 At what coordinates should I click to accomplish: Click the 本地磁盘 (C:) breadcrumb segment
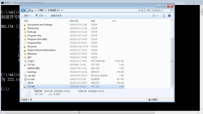pyautogui.click(x=54, y=10)
